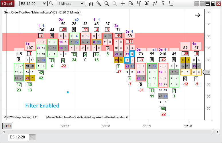Open the chart properties list icon
Image resolution: width=222 pixels, height=143 pixels.
point(171,4)
